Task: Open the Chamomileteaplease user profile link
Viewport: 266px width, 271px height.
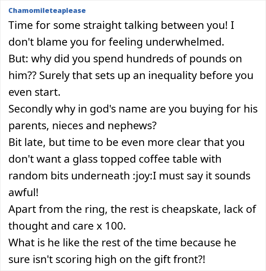Action: (47, 10)
